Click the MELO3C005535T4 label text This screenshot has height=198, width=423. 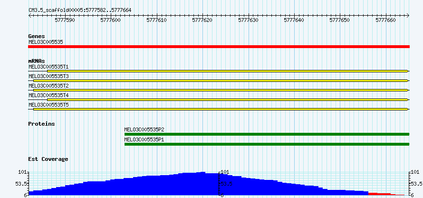(x=48, y=95)
